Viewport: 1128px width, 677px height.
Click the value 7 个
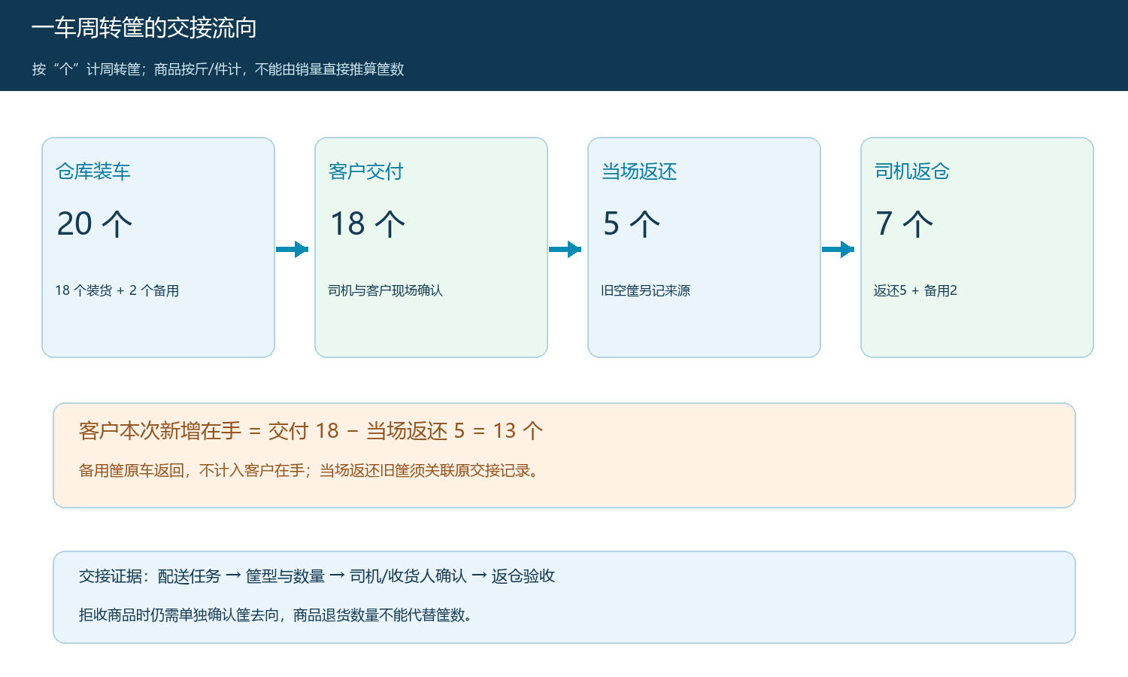(905, 223)
